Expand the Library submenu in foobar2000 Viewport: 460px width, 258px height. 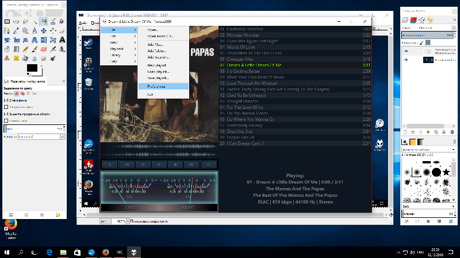click(x=119, y=55)
